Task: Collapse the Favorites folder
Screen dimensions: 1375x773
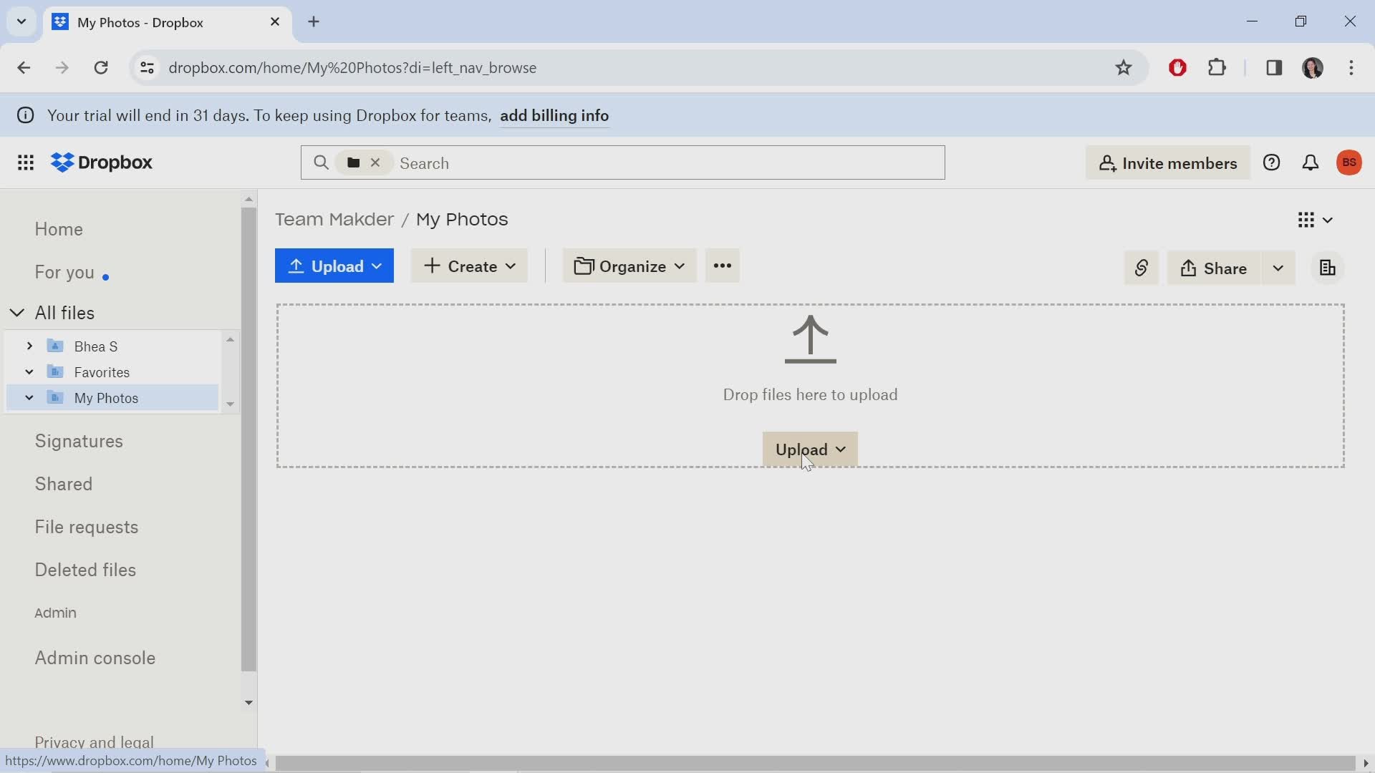Action: [x=29, y=372]
